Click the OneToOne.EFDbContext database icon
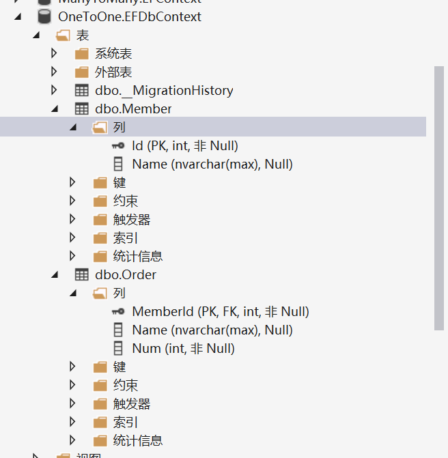Screen dimensions: 448x458 point(44,16)
